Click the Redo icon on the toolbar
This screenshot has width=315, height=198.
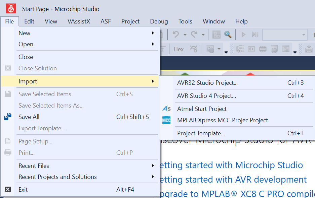(x=194, y=34)
